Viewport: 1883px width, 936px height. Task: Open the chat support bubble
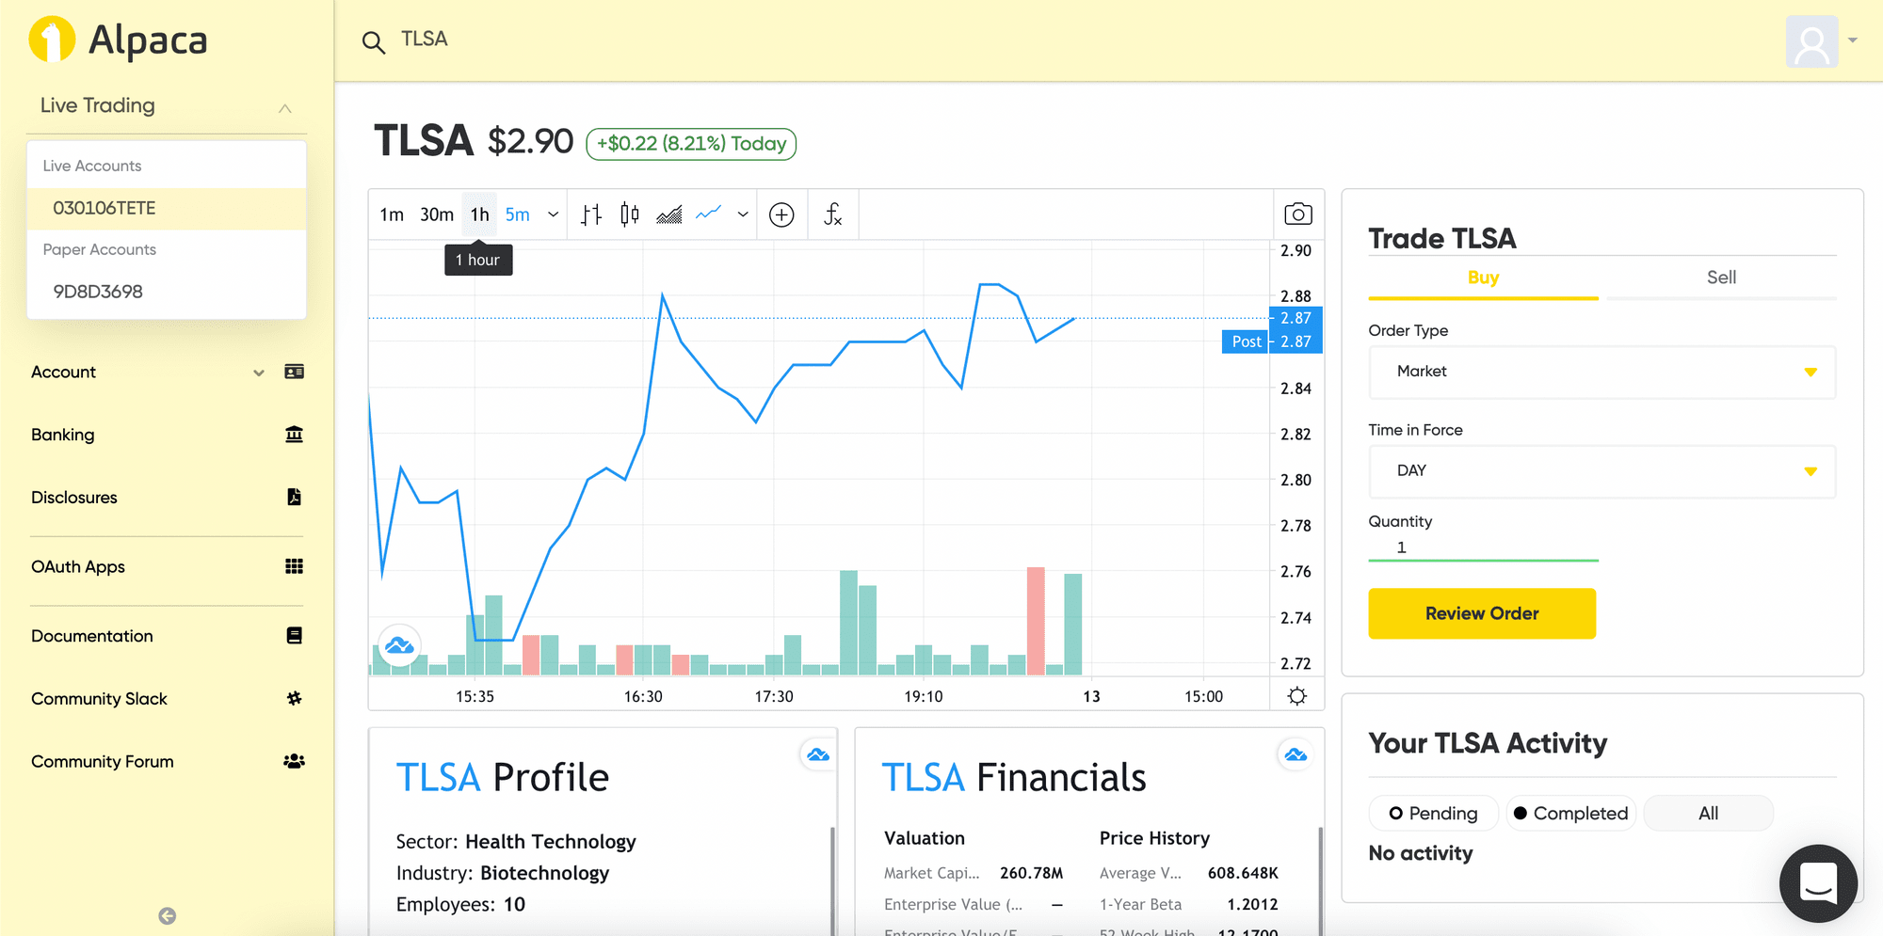tap(1818, 883)
